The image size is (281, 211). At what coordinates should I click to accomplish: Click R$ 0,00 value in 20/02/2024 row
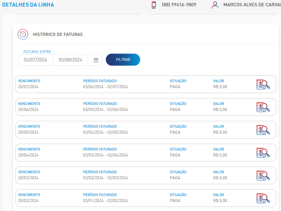pos(220,201)
